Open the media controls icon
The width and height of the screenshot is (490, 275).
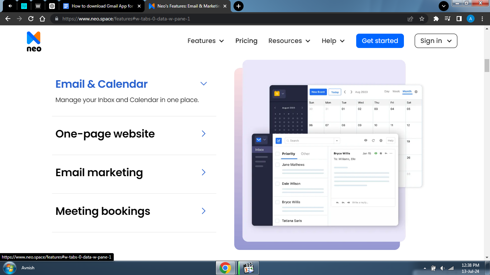coord(447,19)
